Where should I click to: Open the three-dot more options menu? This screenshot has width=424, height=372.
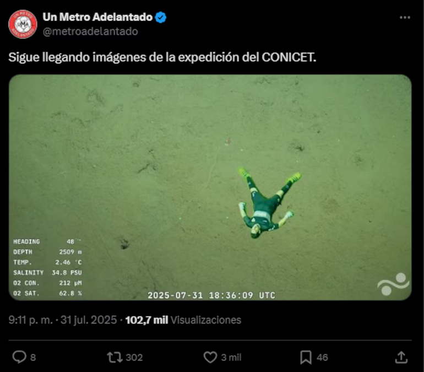405,18
